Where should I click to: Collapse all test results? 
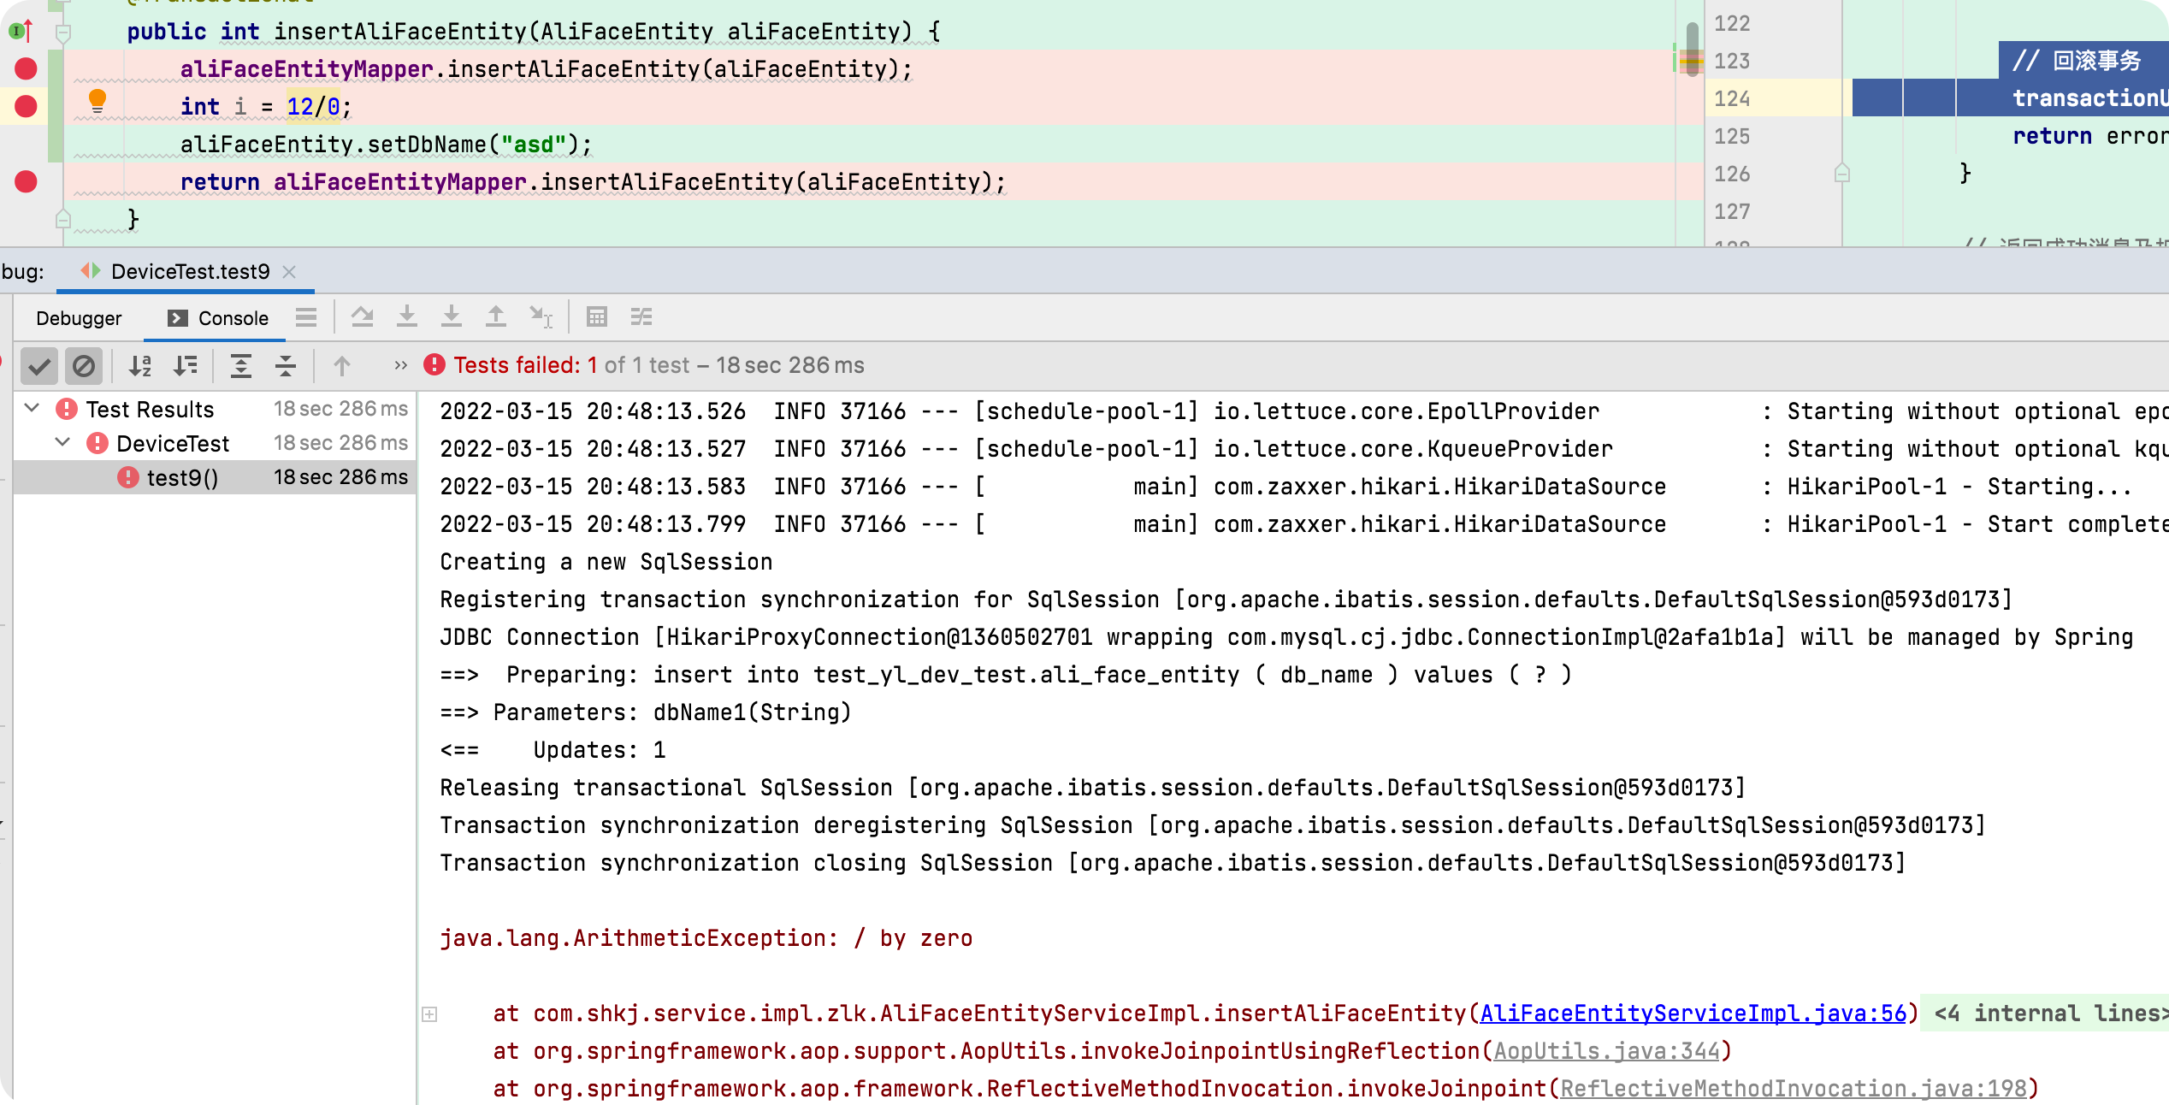(x=286, y=366)
